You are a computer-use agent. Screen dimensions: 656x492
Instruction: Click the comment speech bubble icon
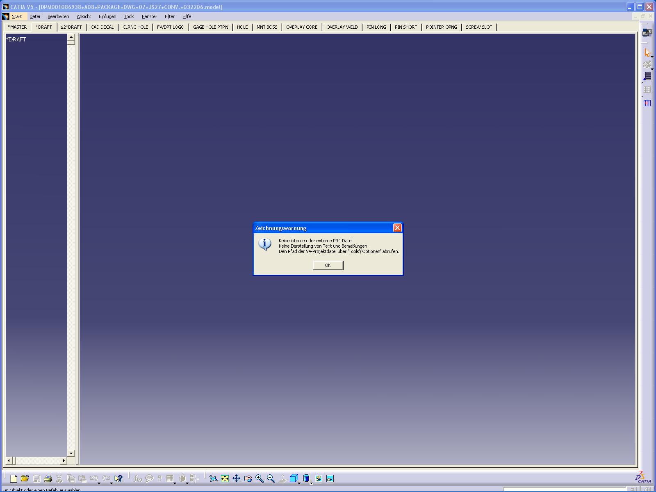tap(150, 478)
